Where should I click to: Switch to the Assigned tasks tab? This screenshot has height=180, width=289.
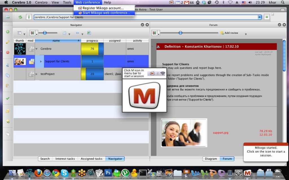pos(91,159)
